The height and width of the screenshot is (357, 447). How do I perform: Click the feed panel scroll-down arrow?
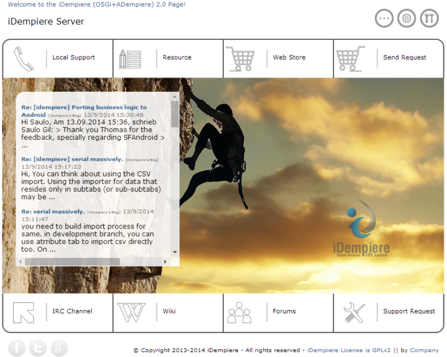175,252
